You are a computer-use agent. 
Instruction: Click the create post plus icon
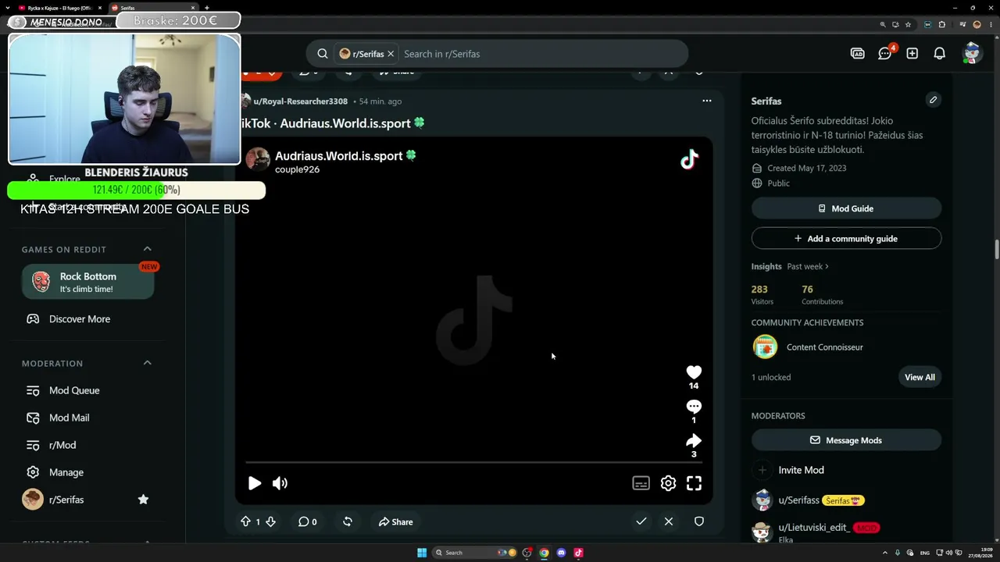click(912, 54)
